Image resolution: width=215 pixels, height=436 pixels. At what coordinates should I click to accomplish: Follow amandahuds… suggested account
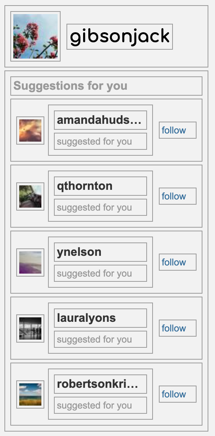tap(178, 130)
